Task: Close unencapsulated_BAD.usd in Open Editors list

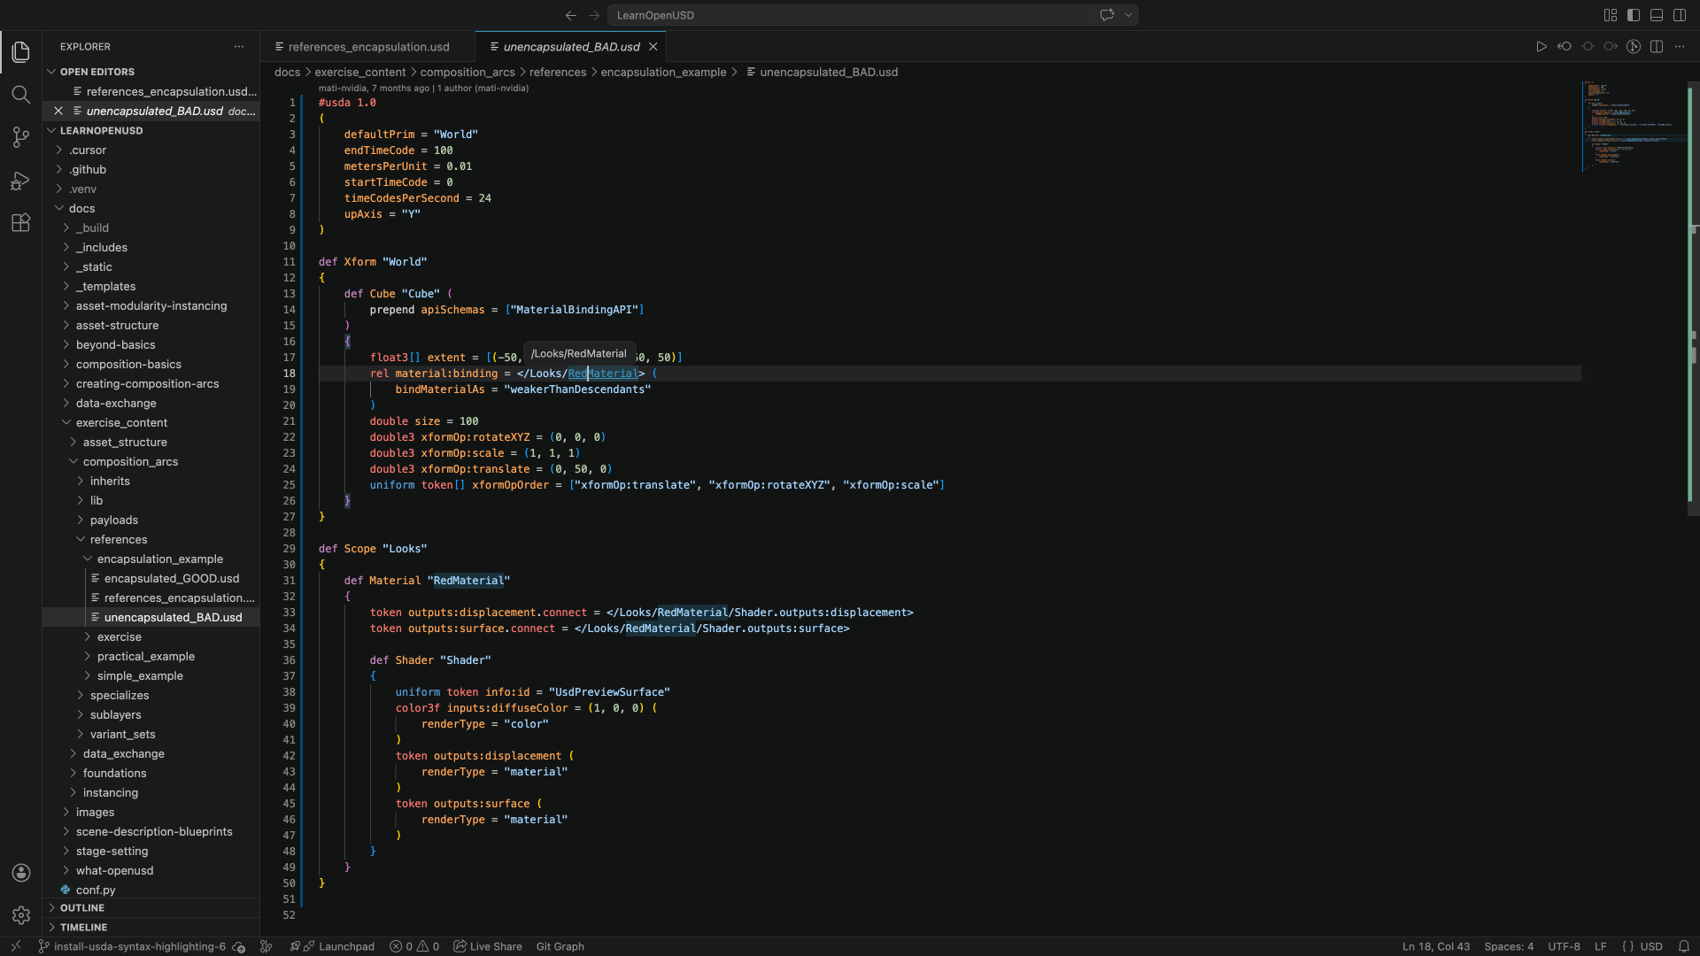Action: 58,112
